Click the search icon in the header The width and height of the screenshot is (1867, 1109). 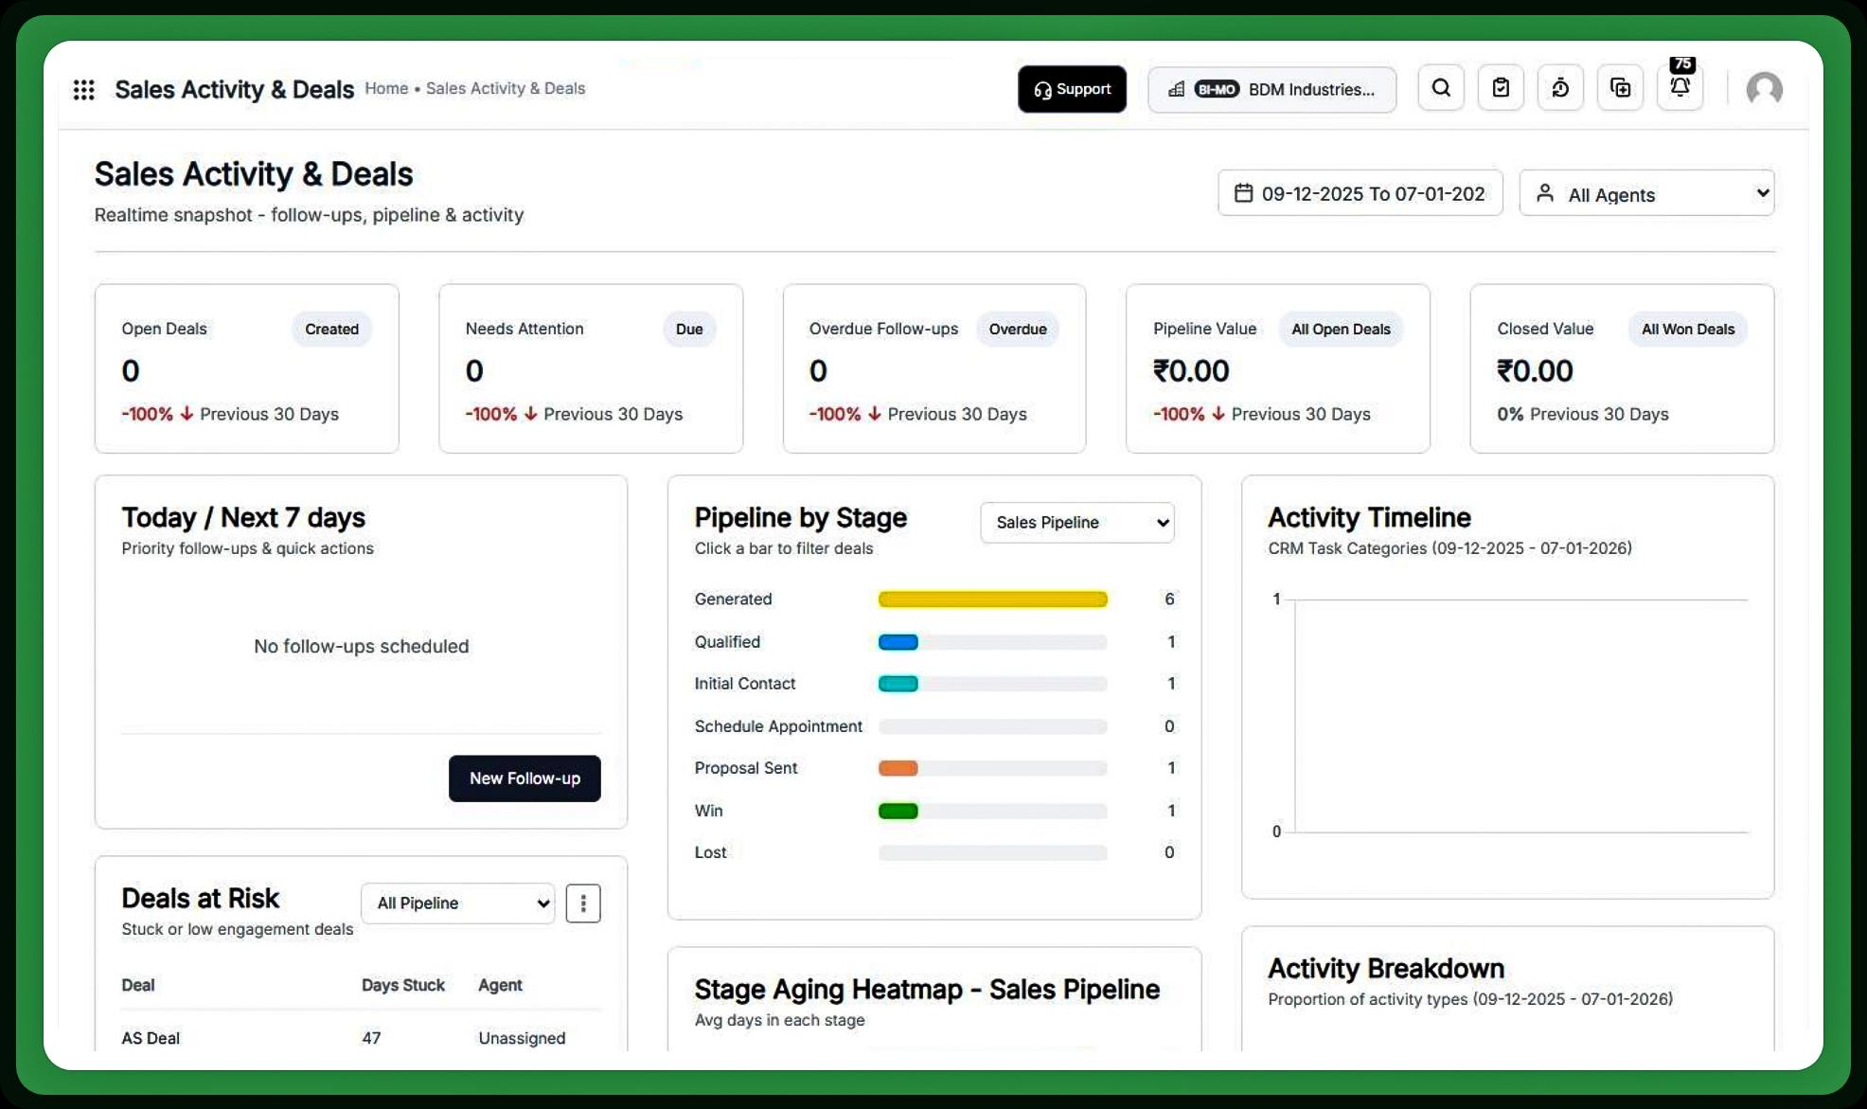[1440, 87]
